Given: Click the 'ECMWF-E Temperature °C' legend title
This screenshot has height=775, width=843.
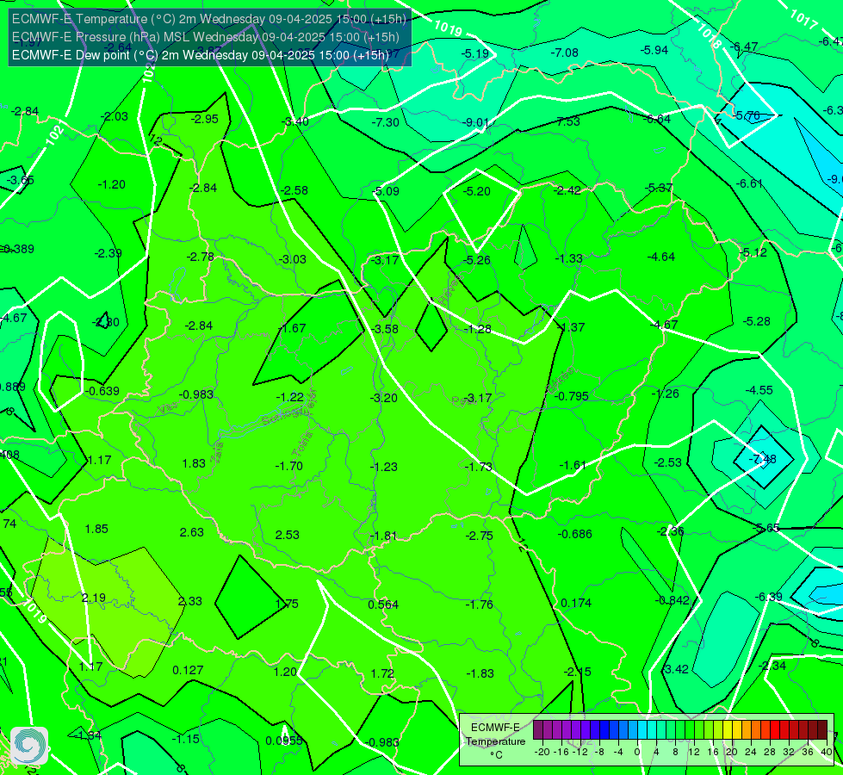Looking at the screenshot, I should point(495,741).
